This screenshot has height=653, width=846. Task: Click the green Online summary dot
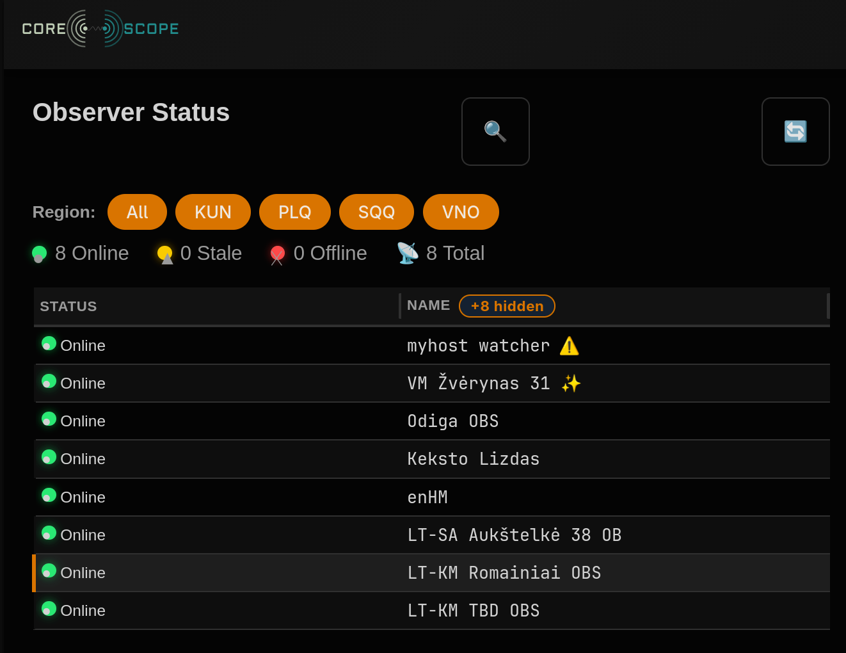coord(39,254)
